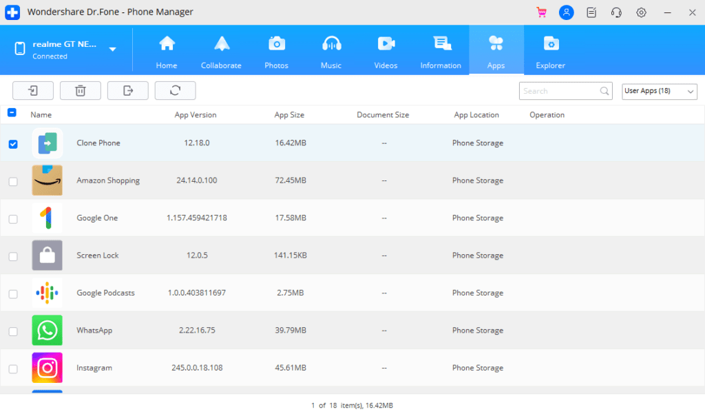
Task: Switch to the Photos tab
Action: [x=276, y=52]
